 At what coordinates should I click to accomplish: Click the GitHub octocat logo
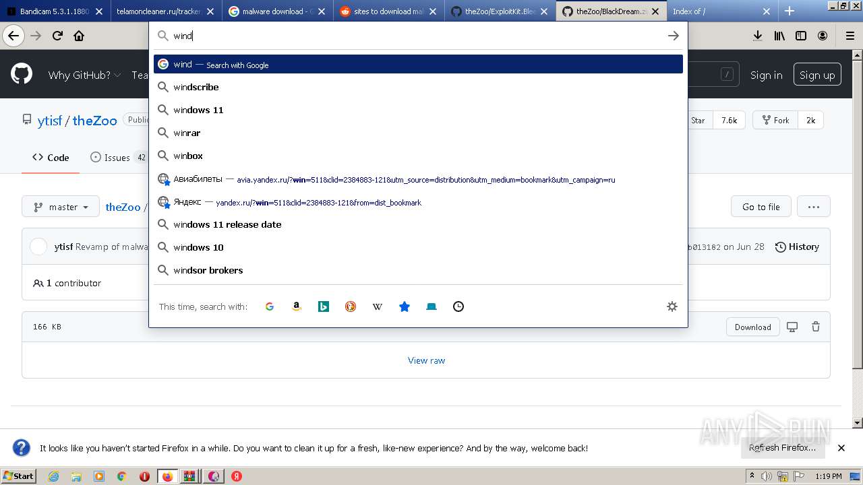22,74
